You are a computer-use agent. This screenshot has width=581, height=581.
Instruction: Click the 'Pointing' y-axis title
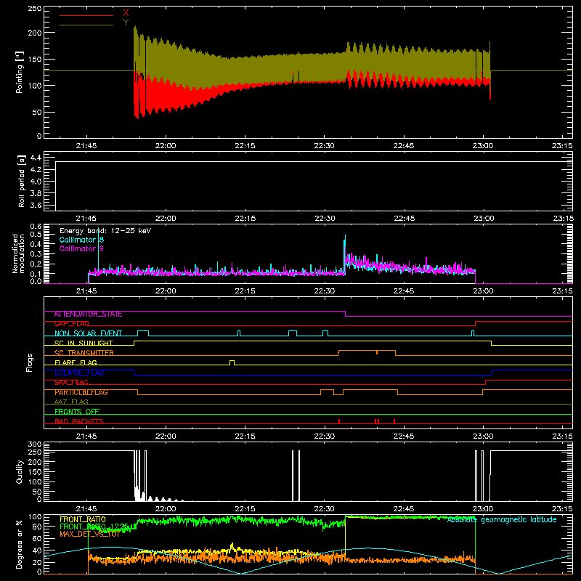click(20, 72)
